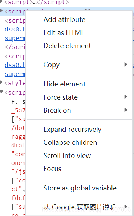Open the Break on submenu

(x=79, y=110)
